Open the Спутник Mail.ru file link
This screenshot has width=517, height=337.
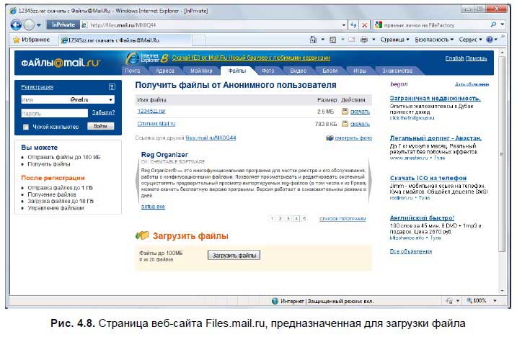[x=156, y=124]
